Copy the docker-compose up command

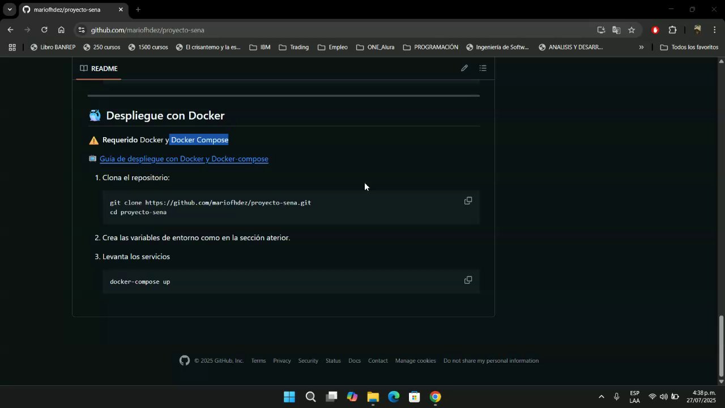point(468,280)
